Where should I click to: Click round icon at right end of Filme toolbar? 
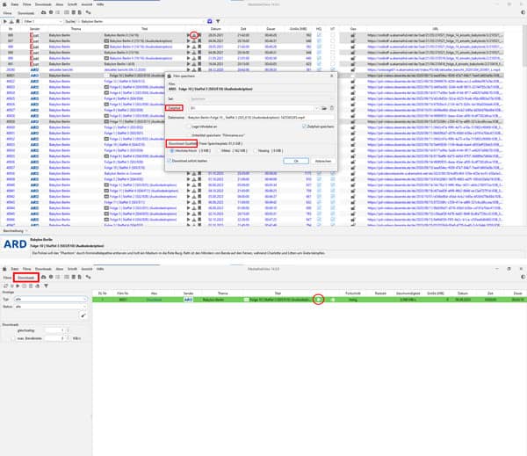[x=523, y=12]
